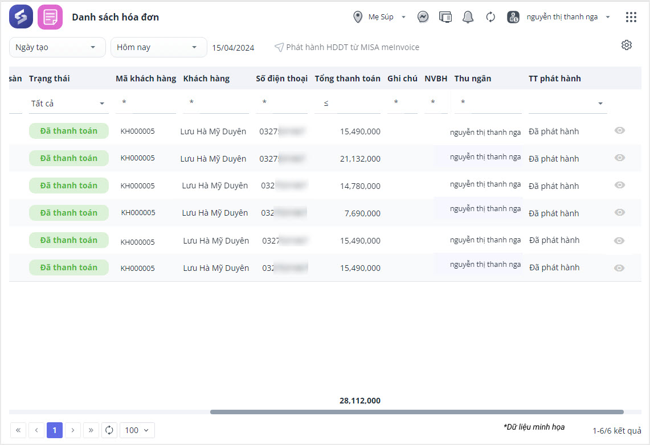Screen dimensions: 650x445
Task: Click the reload icon in pagination bar
Action: pyautogui.click(x=109, y=430)
